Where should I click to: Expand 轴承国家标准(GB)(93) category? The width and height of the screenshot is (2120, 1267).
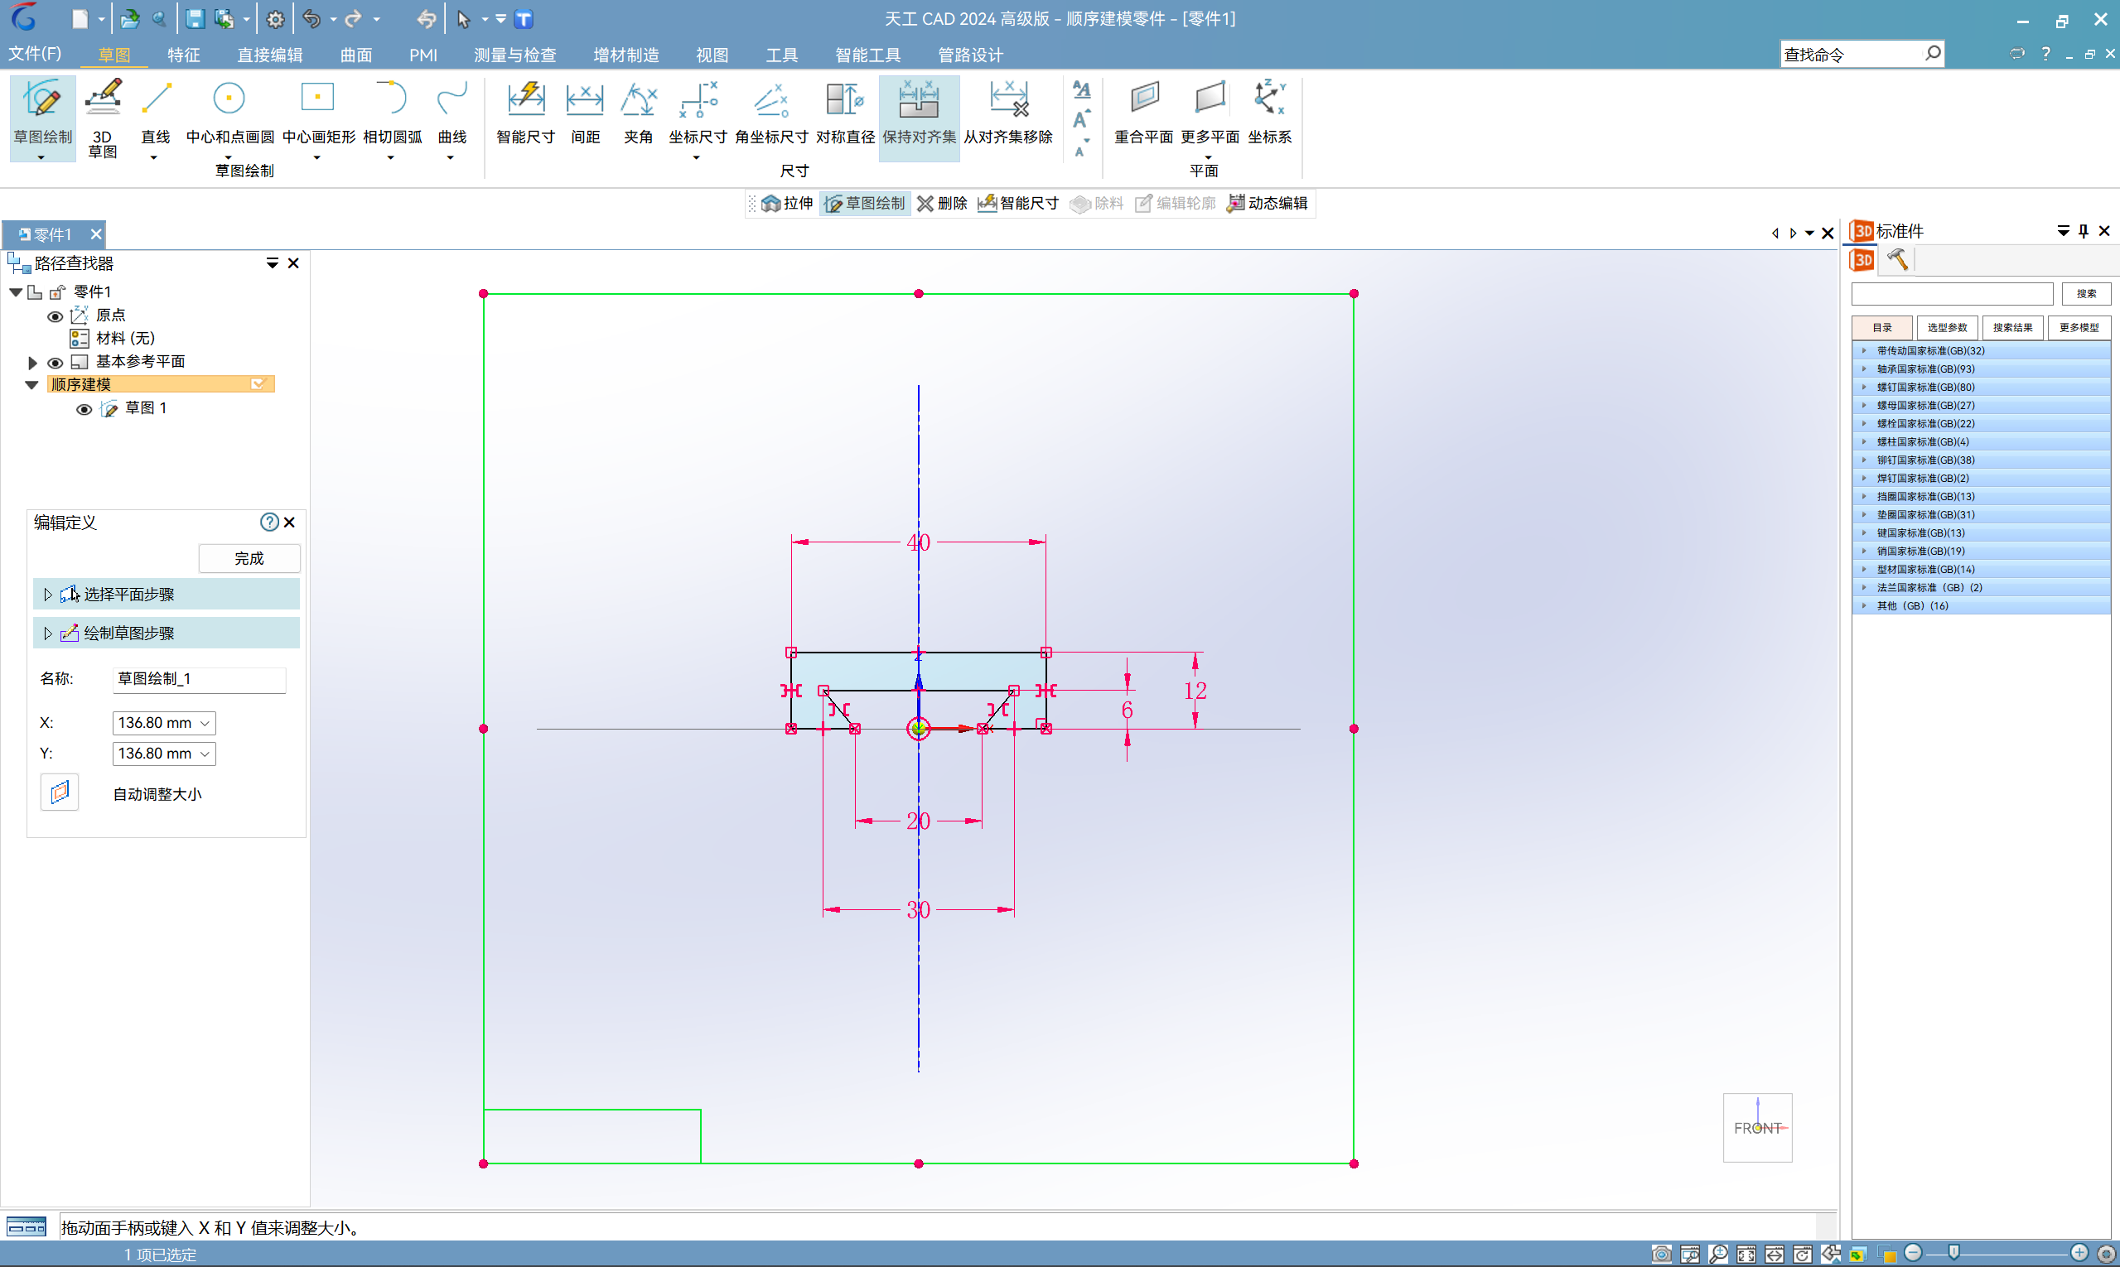click(1864, 369)
